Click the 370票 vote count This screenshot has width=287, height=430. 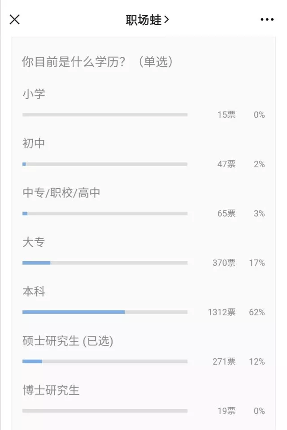pos(224,263)
